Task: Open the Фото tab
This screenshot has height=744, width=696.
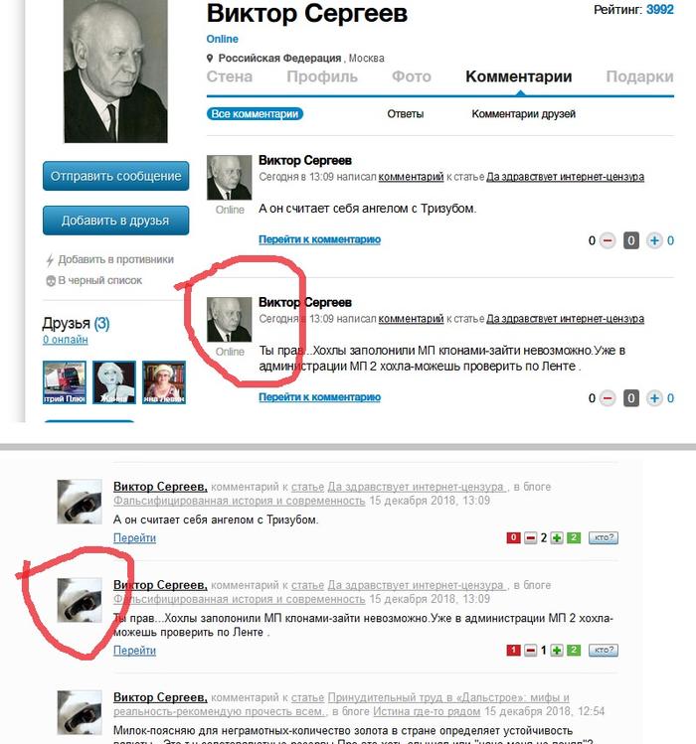Action: tap(412, 76)
